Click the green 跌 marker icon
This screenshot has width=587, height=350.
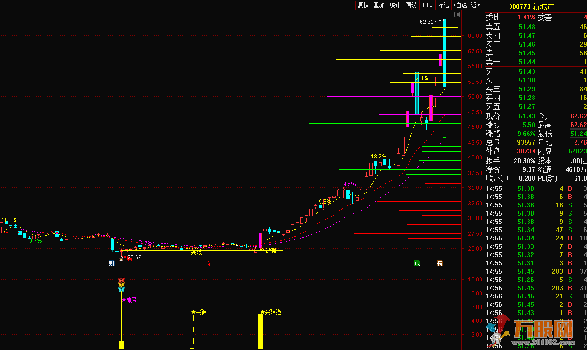417,263
